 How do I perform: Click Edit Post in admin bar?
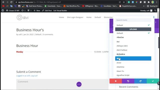(x=47, y=10)
